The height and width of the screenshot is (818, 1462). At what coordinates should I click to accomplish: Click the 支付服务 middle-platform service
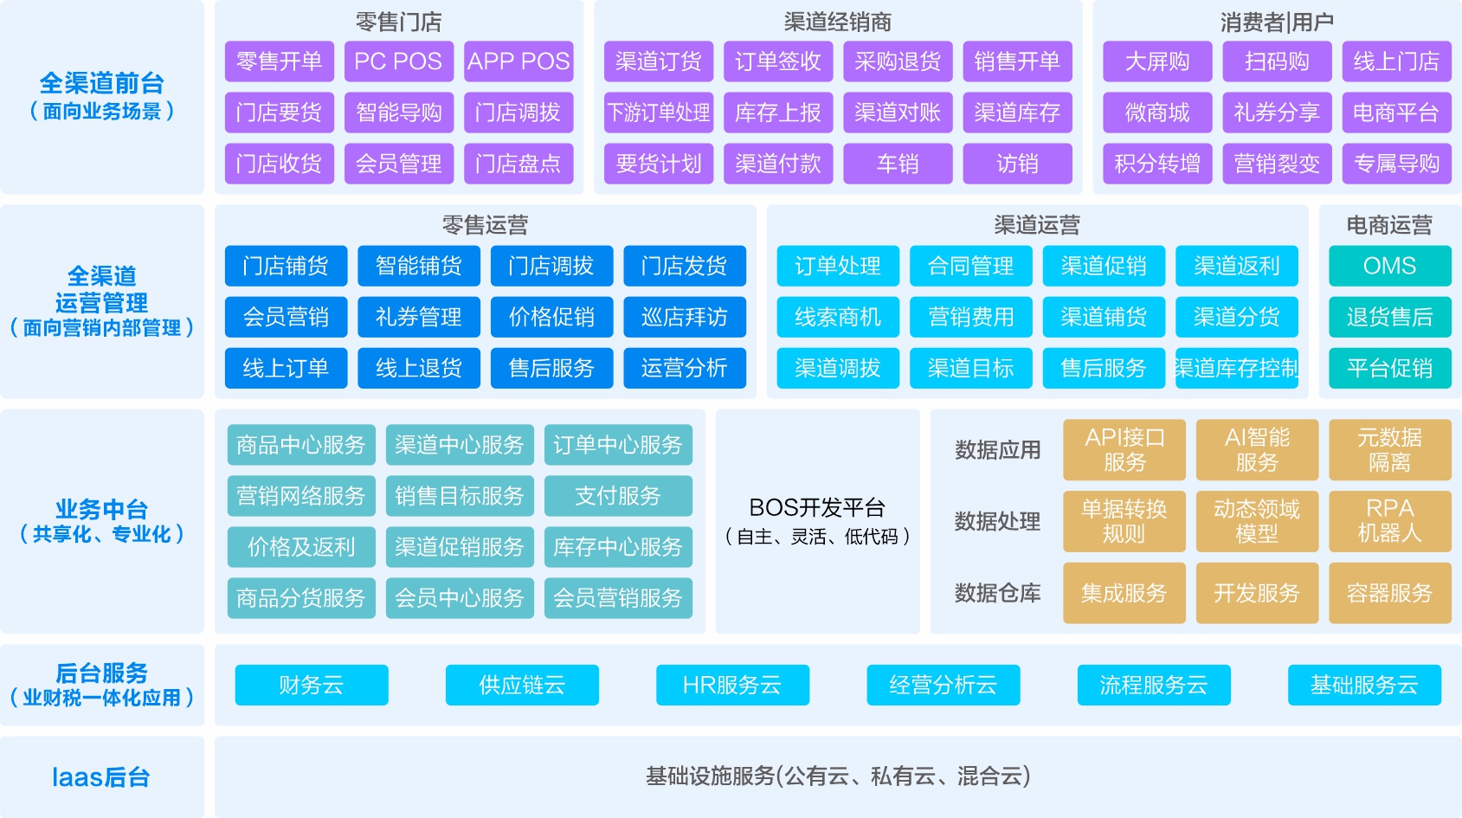coord(618,496)
